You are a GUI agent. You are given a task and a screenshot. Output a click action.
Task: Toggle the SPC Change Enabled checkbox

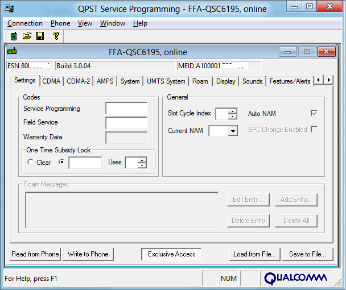(x=314, y=129)
